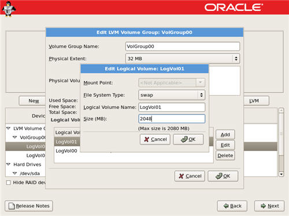Select highlighted LogVol row in device tree
This screenshot has height=216, width=289.
25,146
